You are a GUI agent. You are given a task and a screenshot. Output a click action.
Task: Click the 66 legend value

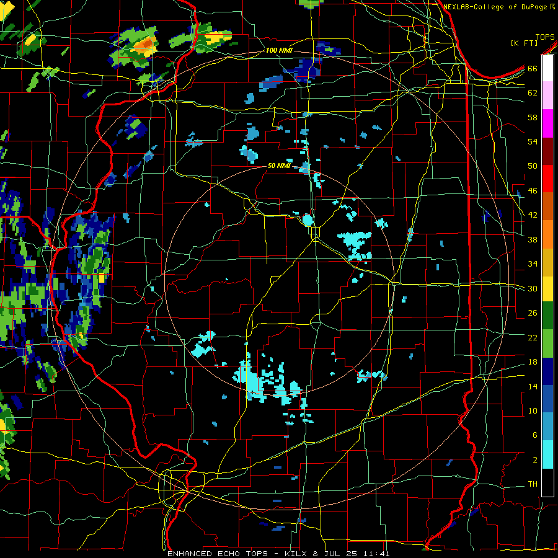[533, 69]
